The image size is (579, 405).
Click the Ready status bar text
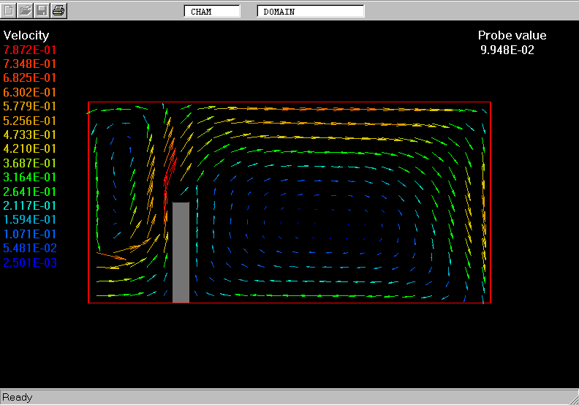(x=18, y=397)
